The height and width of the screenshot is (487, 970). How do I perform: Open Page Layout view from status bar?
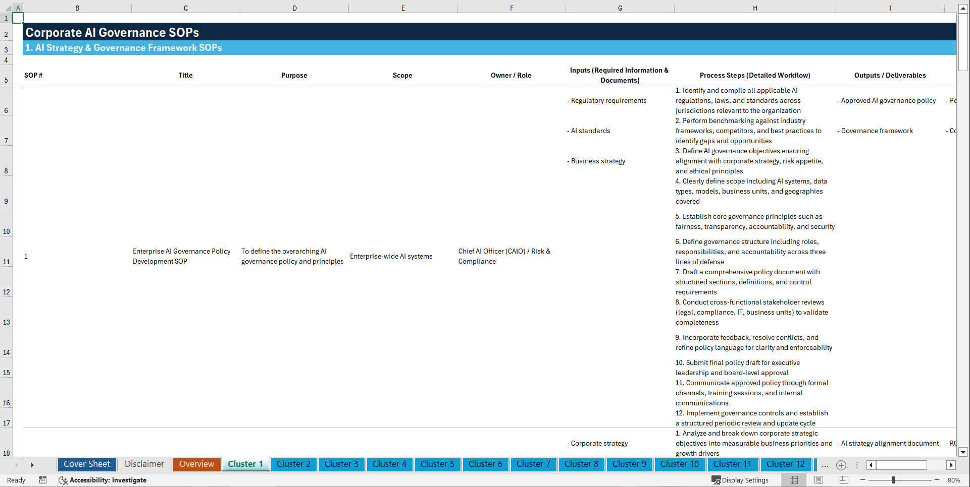point(819,480)
